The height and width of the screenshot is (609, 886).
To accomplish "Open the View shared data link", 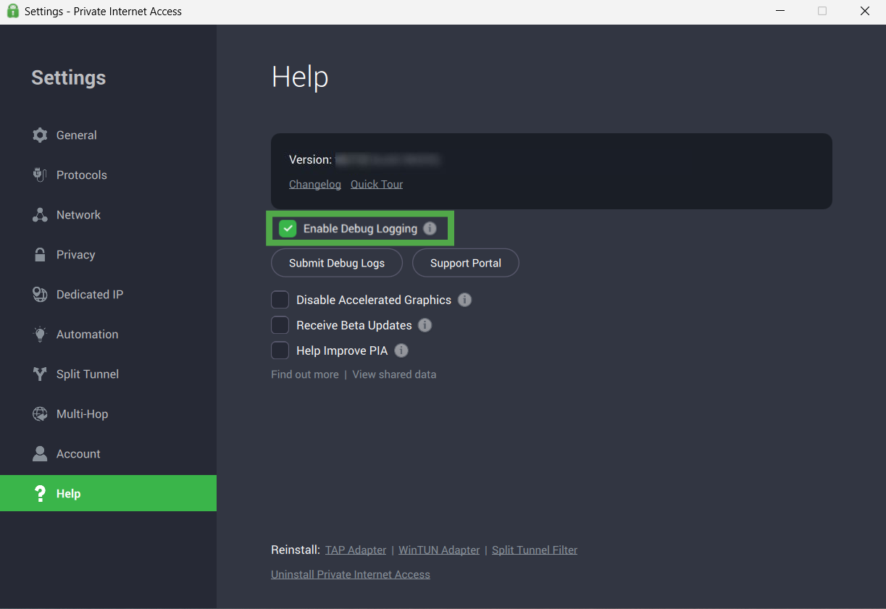I will [394, 374].
